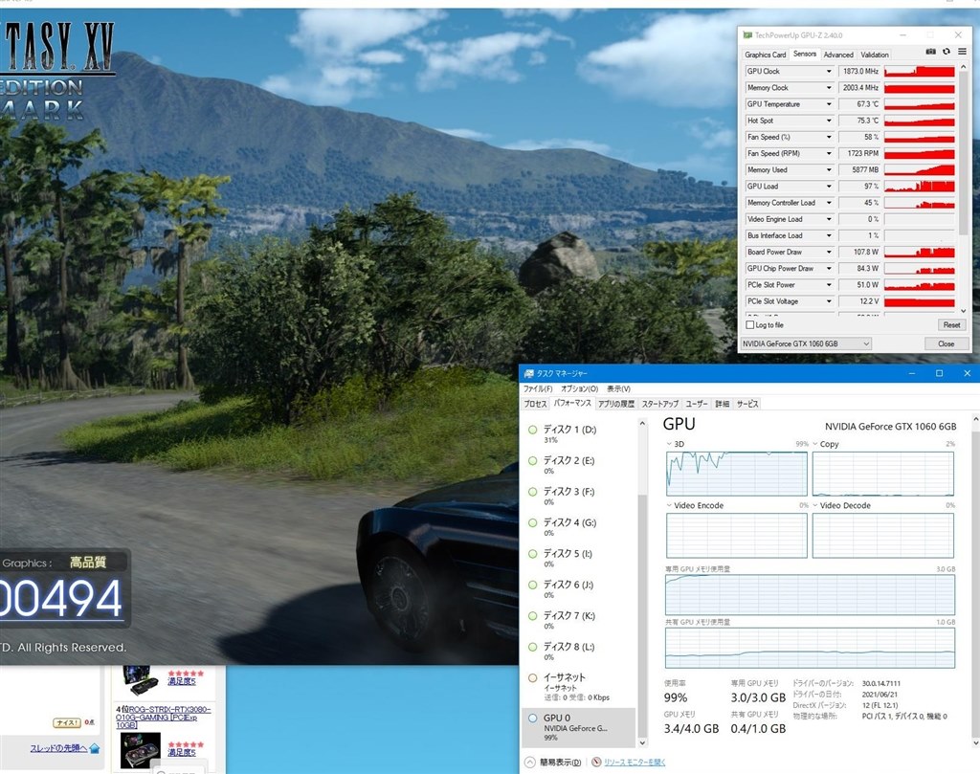
Task: Click the GPU Clock value 1873.0 MHz
Action: click(860, 71)
